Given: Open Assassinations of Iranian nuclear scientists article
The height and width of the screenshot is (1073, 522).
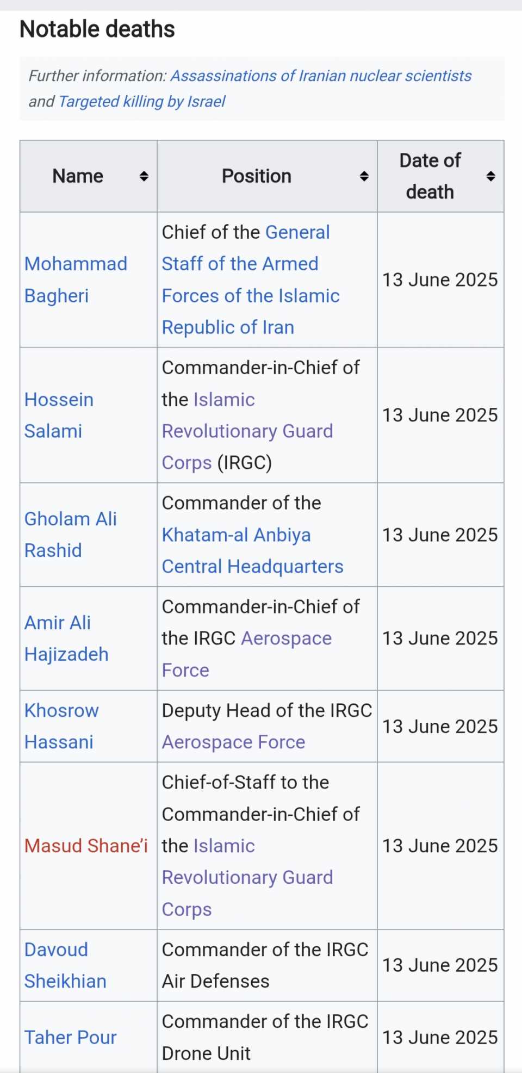Looking at the screenshot, I should click(321, 76).
